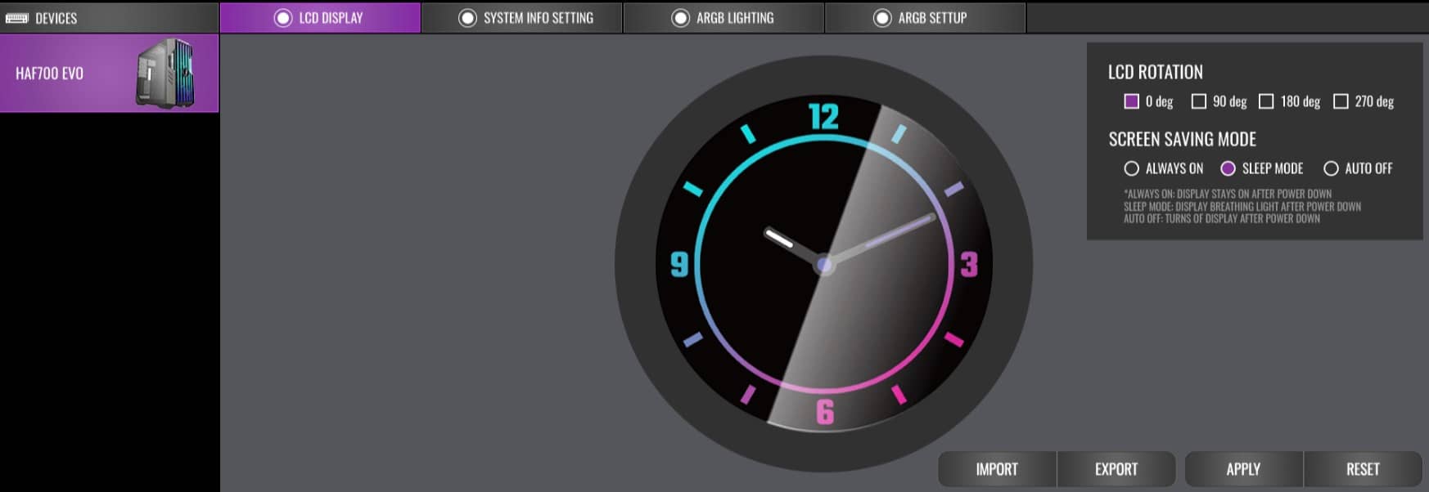This screenshot has height=492, width=1429.
Task: Click the ARGB Setup tab circle icon
Action: point(882,18)
